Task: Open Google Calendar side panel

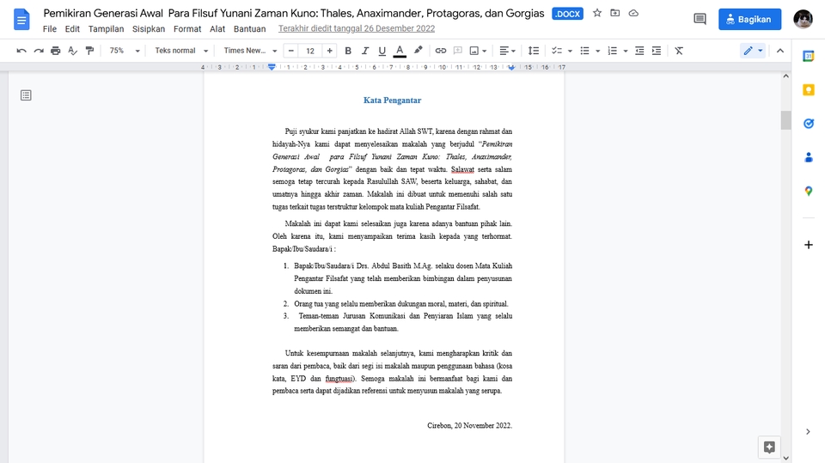Action: [x=809, y=56]
